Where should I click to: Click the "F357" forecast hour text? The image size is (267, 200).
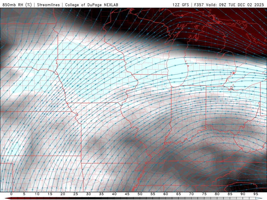point(199,5)
